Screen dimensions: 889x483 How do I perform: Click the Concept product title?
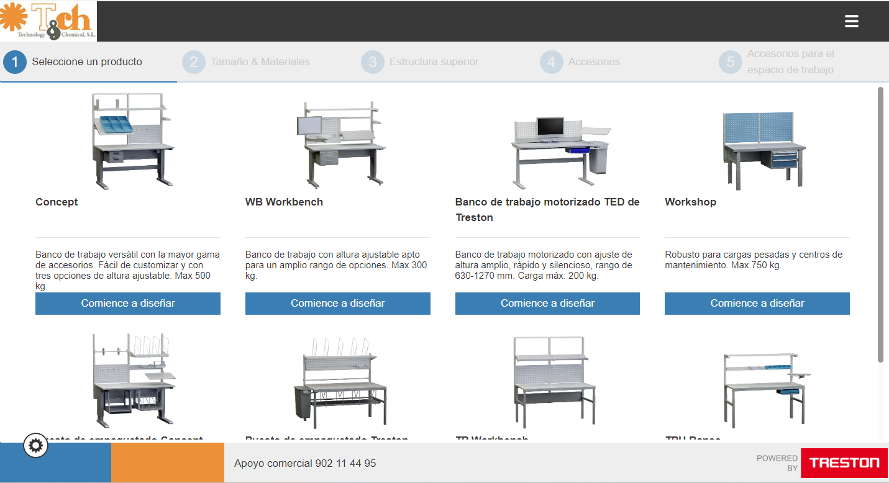(57, 202)
